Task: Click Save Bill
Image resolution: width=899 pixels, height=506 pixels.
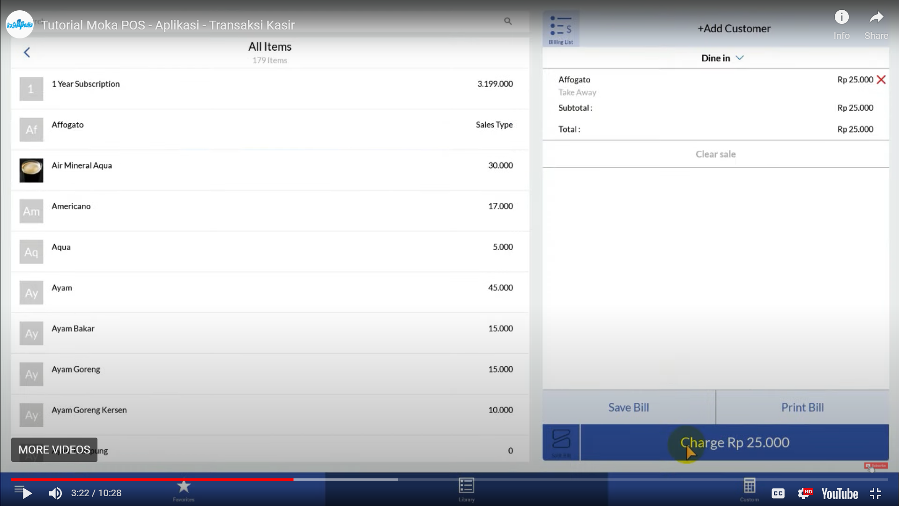Action: pyautogui.click(x=629, y=408)
